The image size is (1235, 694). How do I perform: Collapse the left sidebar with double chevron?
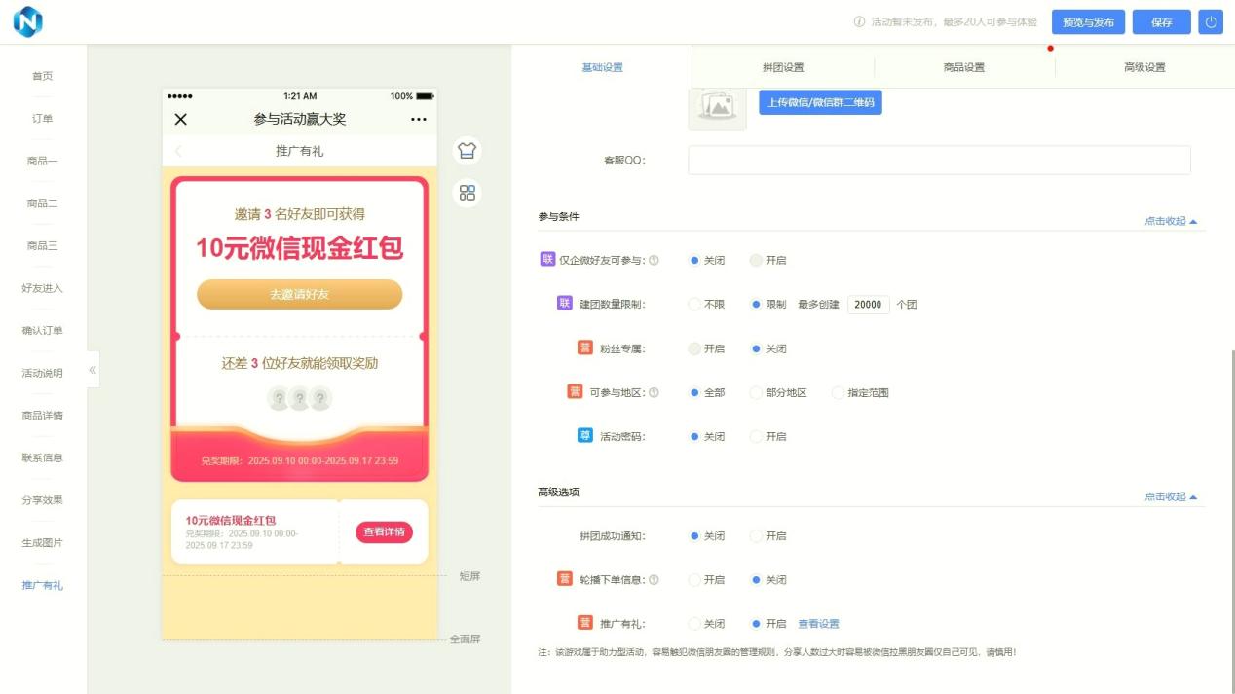coord(93,370)
